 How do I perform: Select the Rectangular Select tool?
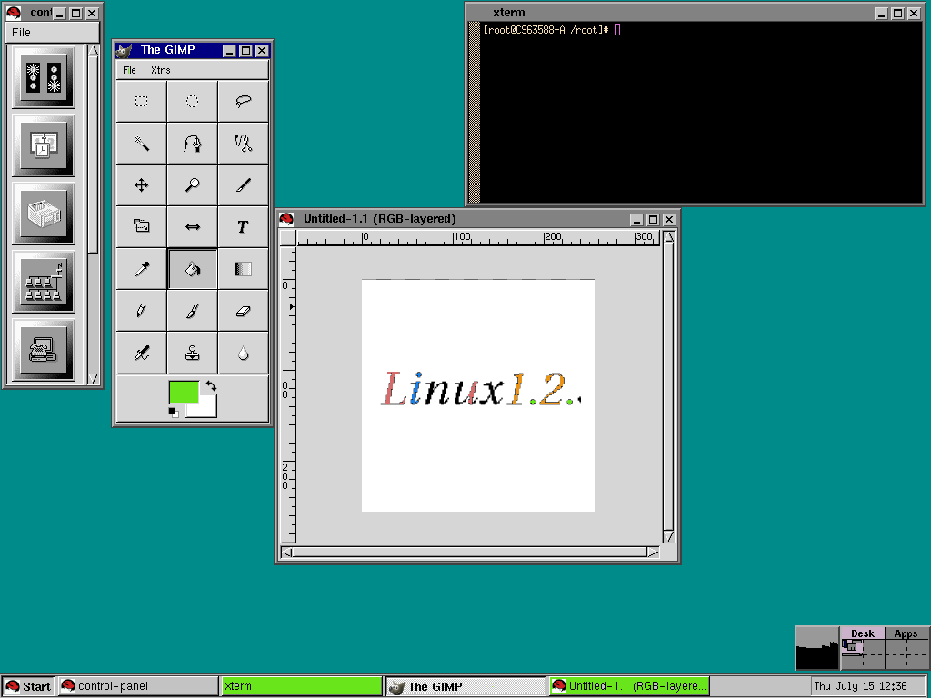pos(142,102)
